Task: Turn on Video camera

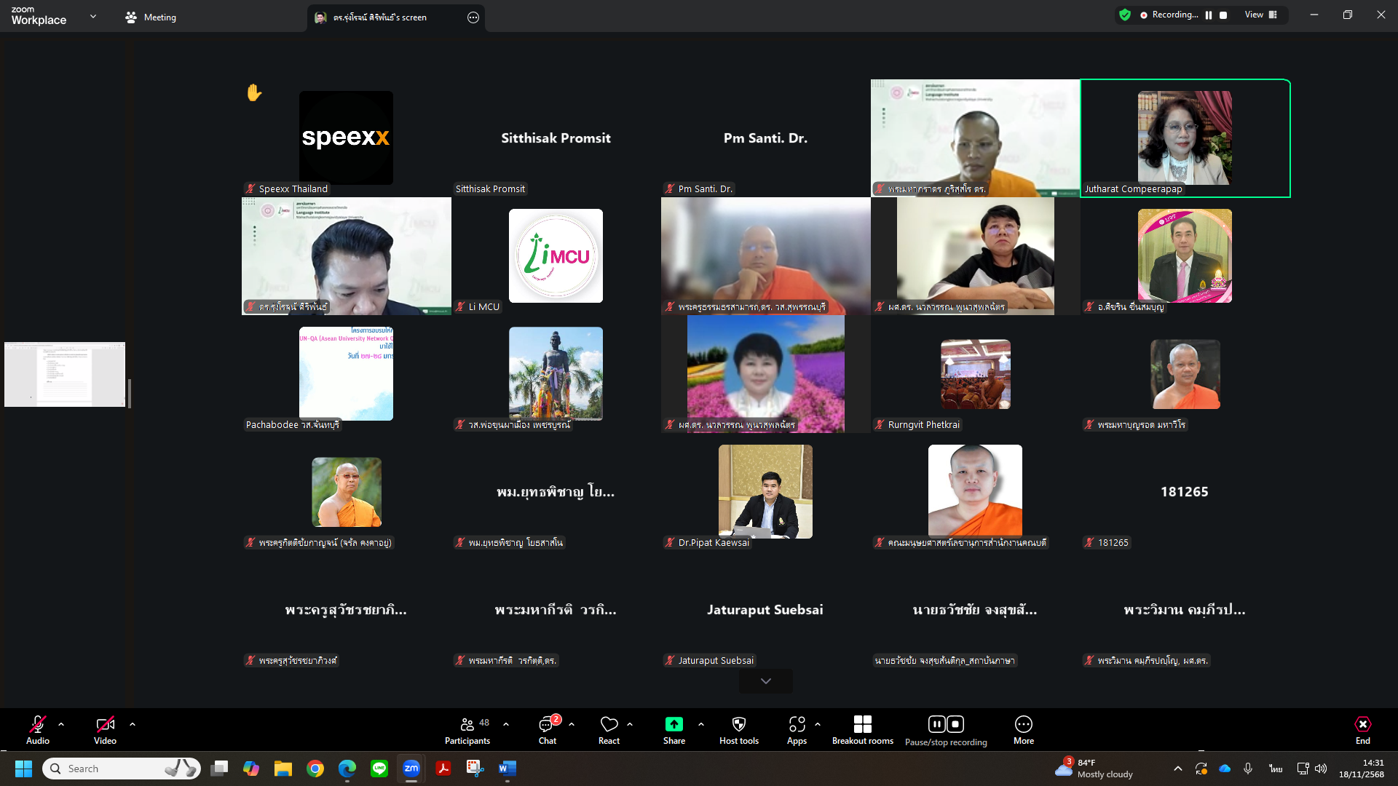Action: click(105, 724)
